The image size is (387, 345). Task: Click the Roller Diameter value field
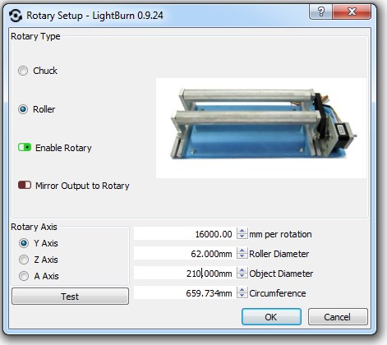pos(185,254)
